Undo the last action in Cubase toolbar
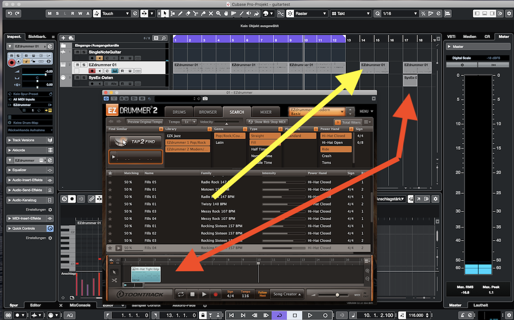 pyautogui.click(x=10, y=13)
